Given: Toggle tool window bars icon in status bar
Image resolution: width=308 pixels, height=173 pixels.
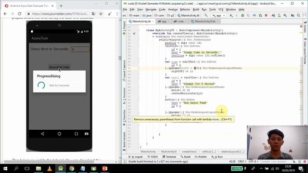Looking at the screenshot, I should pos(125,161).
